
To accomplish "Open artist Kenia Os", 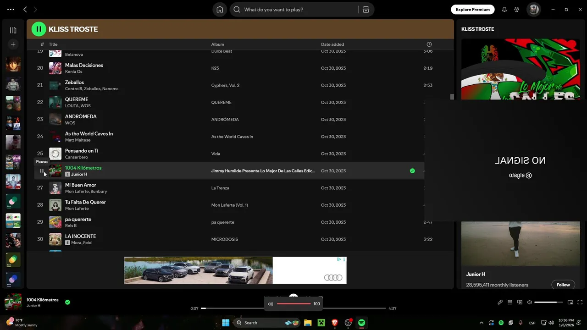I will pyautogui.click(x=73, y=71).
